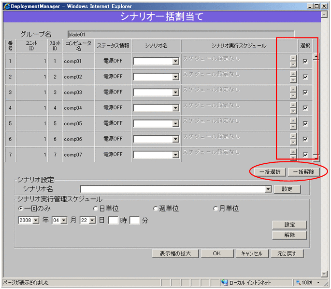Click the 一括解除 button
331x289 pixels.
pyautogui.click(x=303, y=172)
